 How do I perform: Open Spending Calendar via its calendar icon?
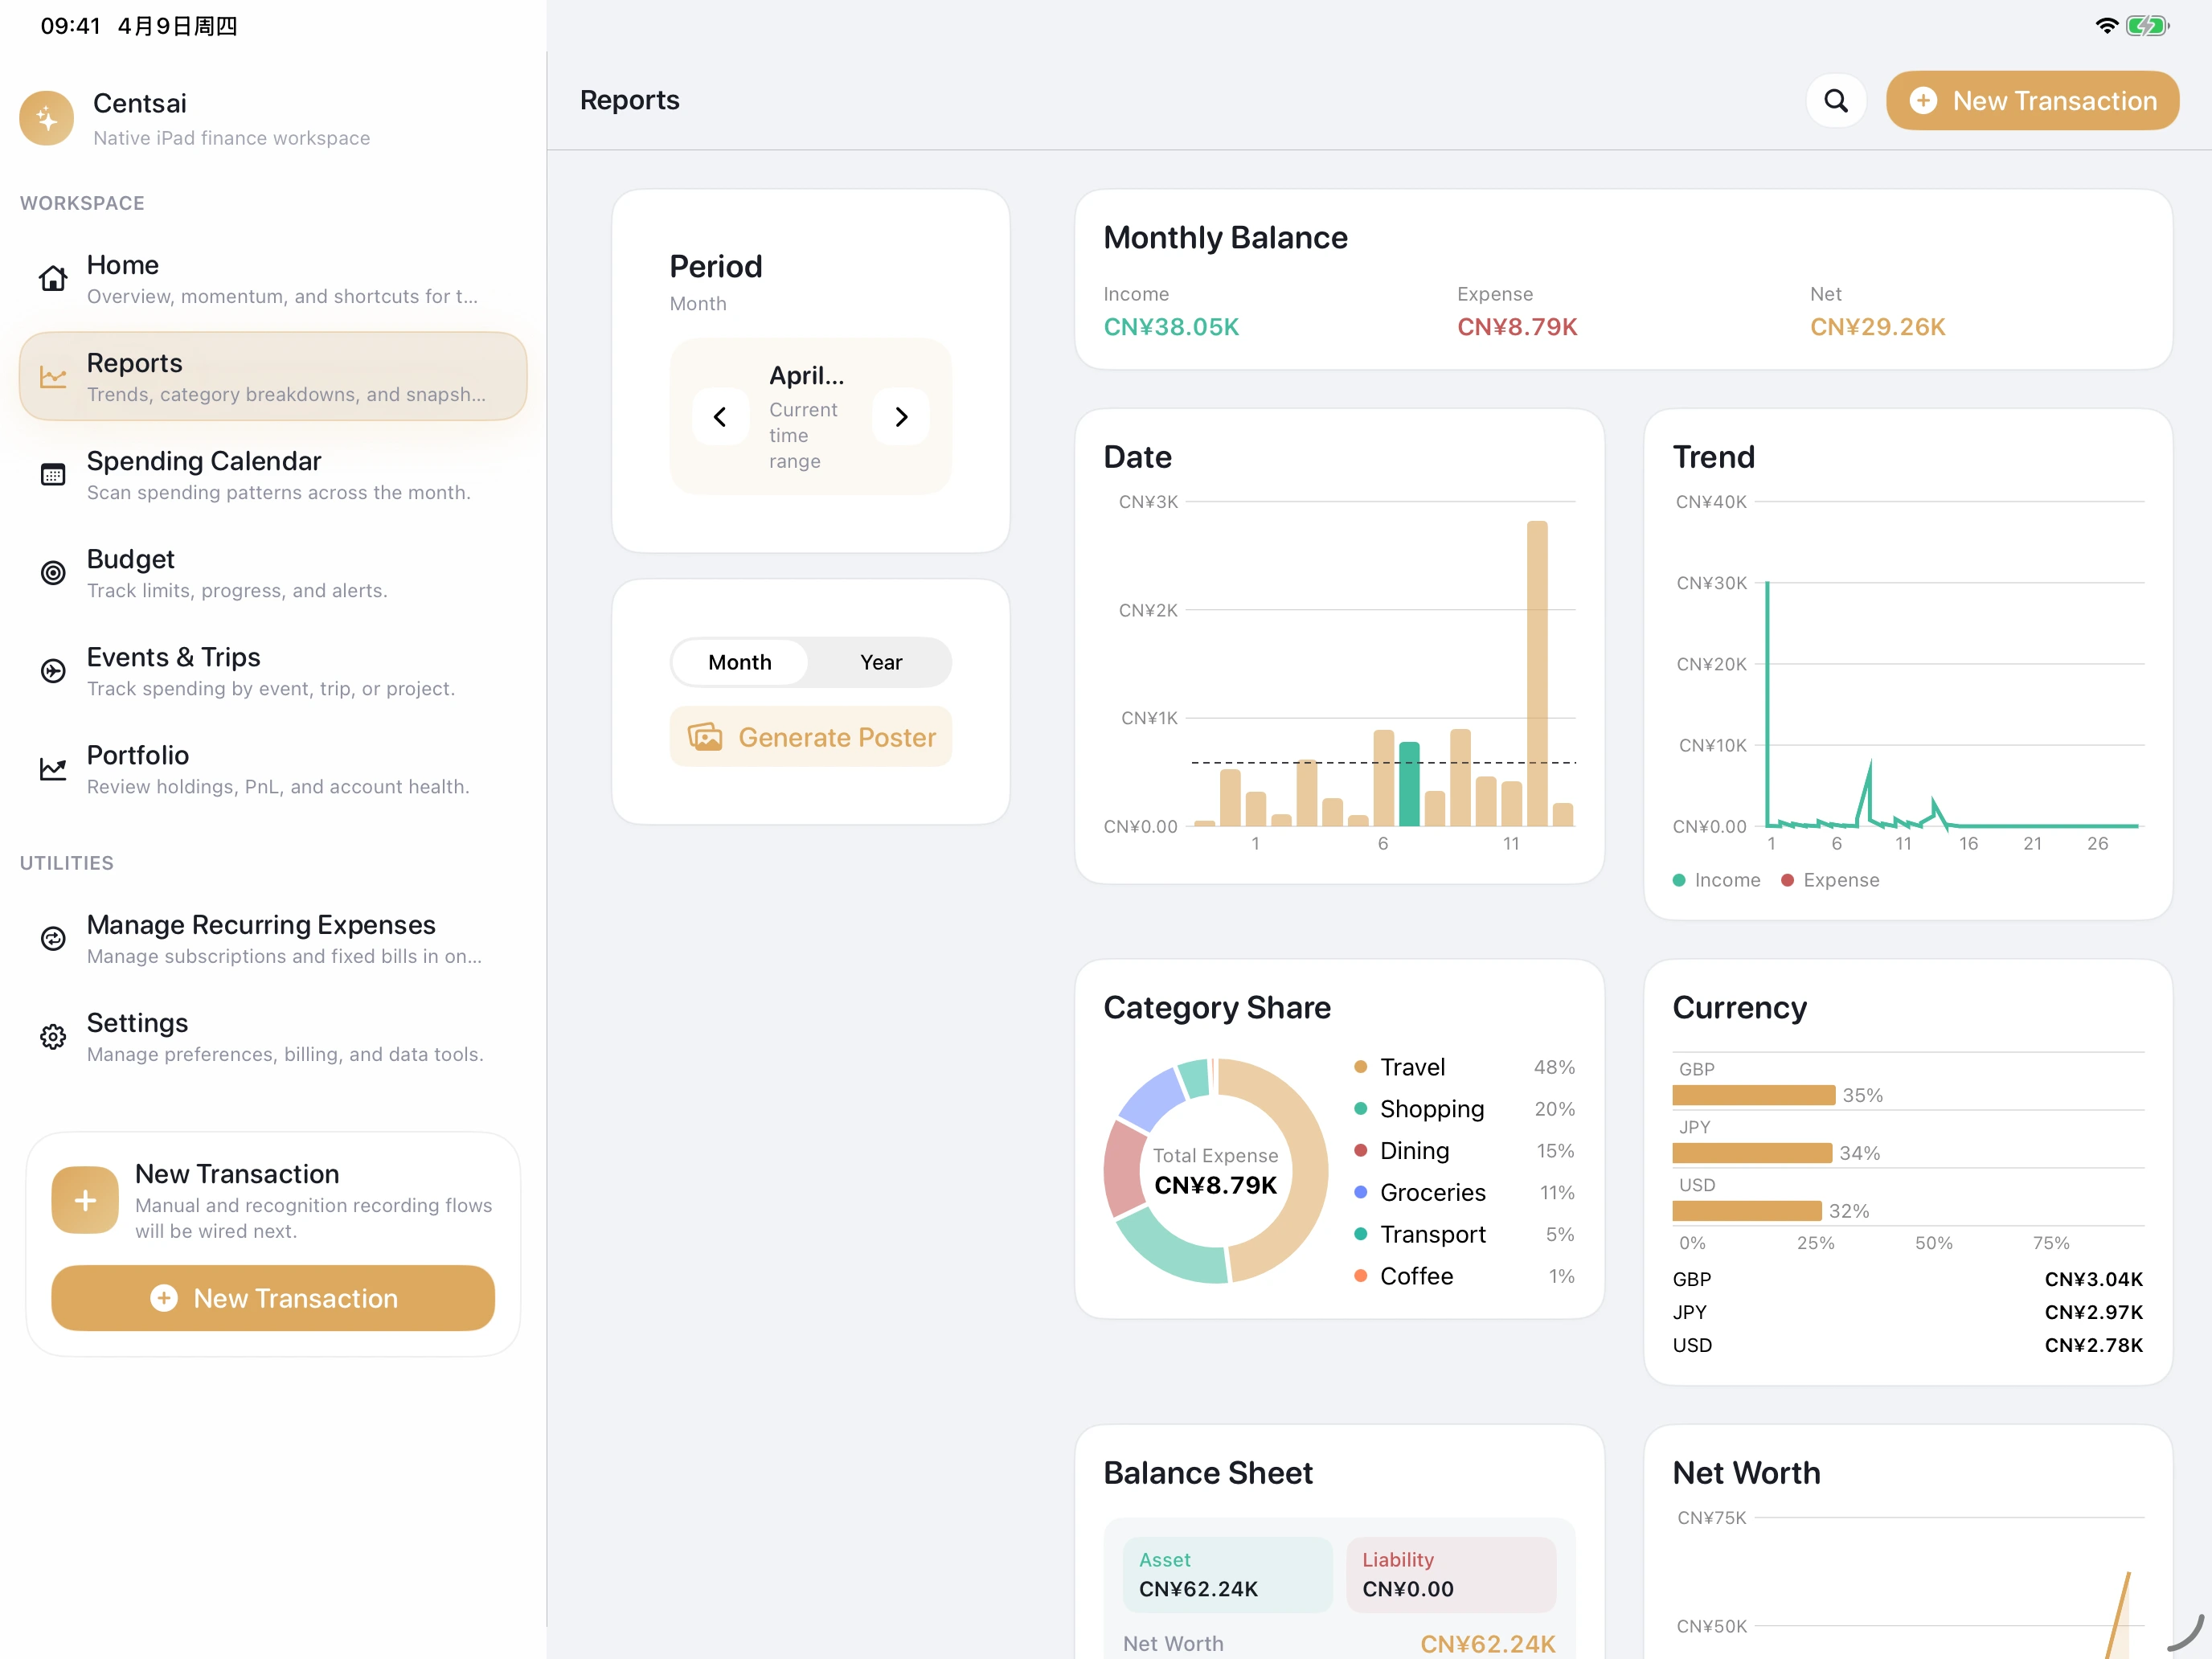coord(53,475)
